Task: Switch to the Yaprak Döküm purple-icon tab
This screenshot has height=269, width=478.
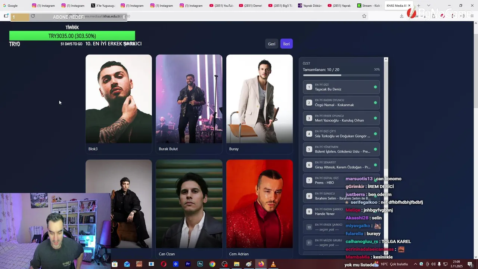Action: 310,6
